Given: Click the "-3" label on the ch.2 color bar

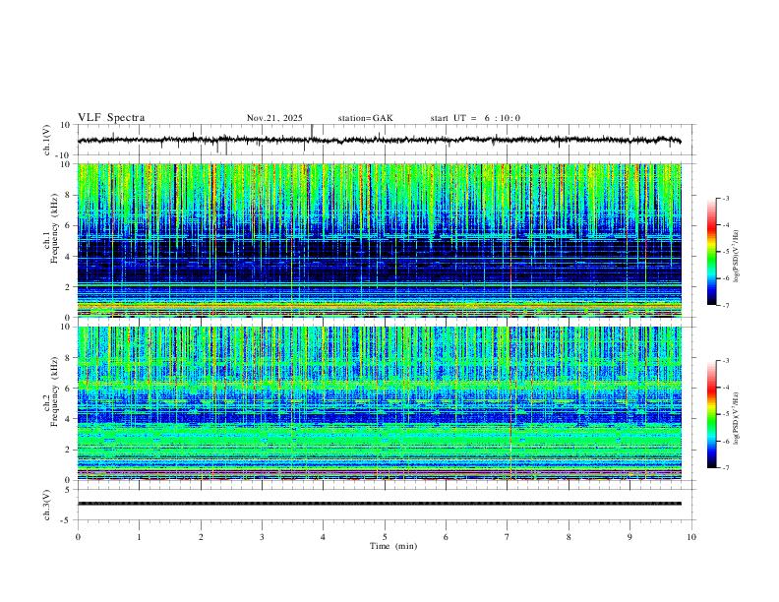Looking at the screenshot, I should 725,361.
